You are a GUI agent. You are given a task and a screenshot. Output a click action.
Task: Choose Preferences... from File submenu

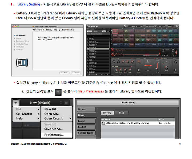(57, 135)
